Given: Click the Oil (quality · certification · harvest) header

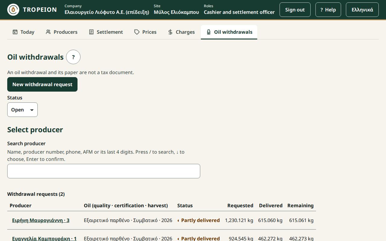Looking at the screenshot, I should (x=126, y=205).
